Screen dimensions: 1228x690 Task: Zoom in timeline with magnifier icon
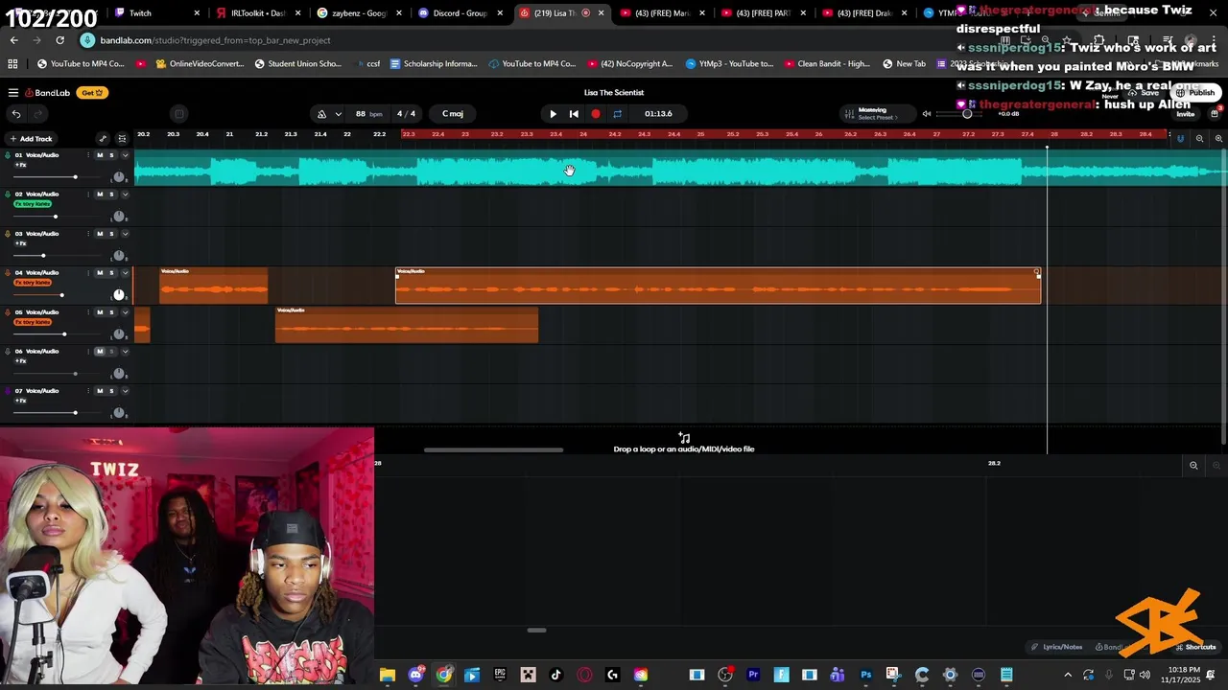pyautogui.click(x=1218, y=139)
